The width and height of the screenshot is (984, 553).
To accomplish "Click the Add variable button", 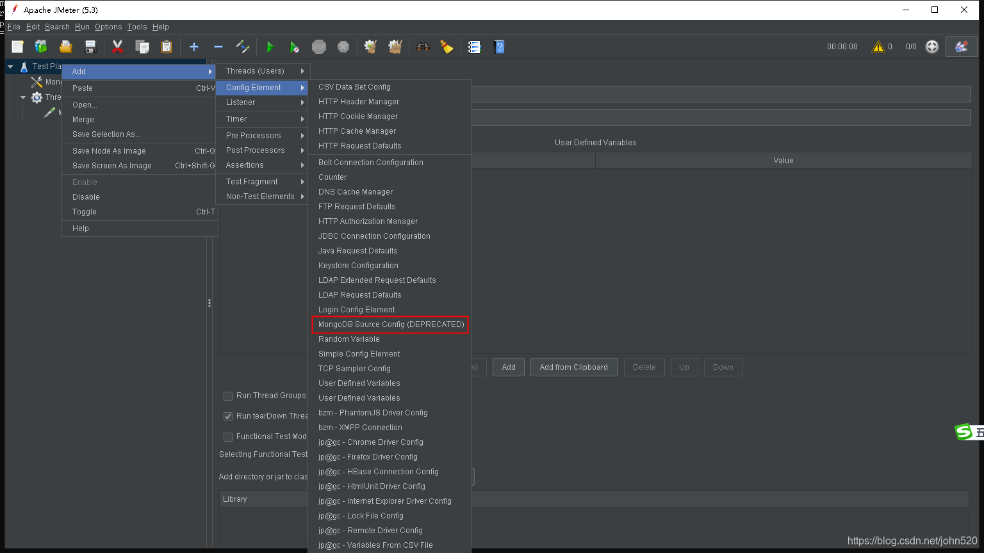I will [x=509, y=367].
